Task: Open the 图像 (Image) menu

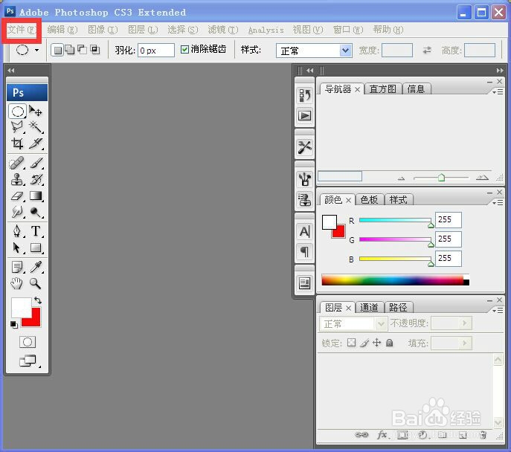Action: click(103, 30)
